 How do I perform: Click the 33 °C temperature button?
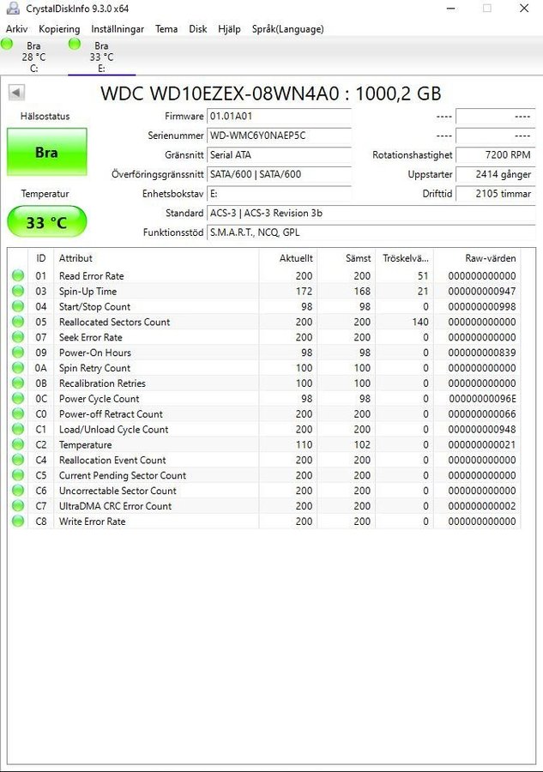pyautogui.click(x=46, y=222)
